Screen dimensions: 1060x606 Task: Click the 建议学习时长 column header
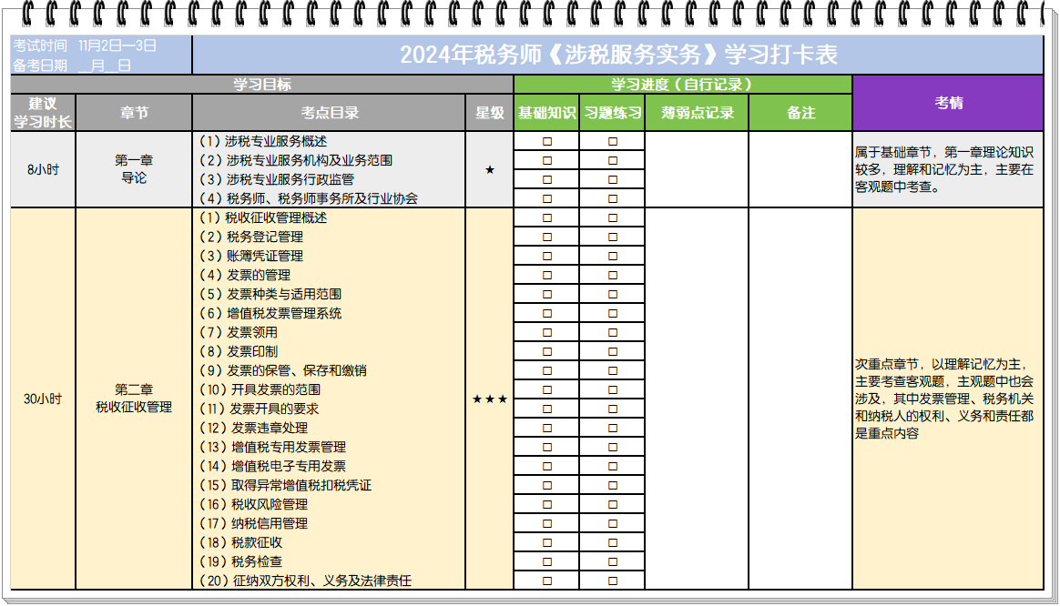pyautogui.click(x=43, y=112)
